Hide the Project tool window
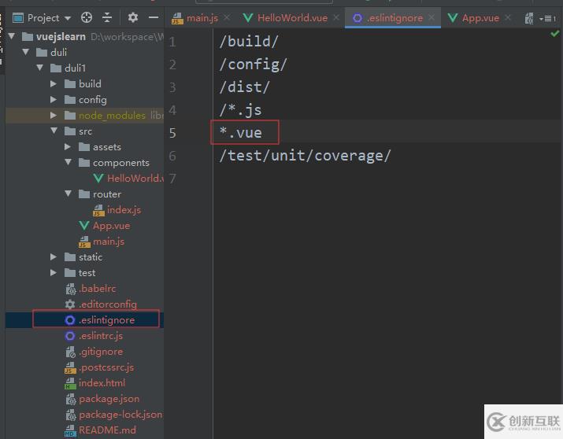The width and height of the screenshot is (563, 439). 153,17
